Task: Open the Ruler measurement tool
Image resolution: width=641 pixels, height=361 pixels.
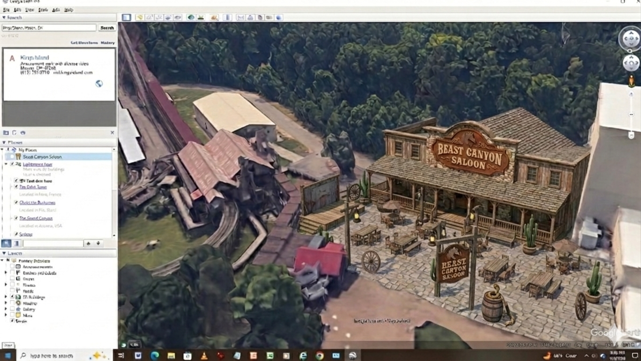Action: (x=228, y=17)
